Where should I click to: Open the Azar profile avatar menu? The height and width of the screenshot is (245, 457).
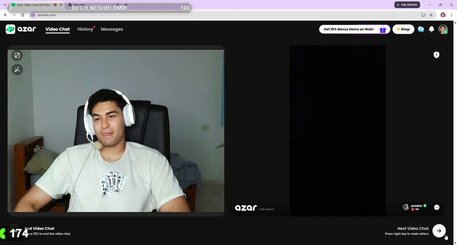[x=443, y=29]
